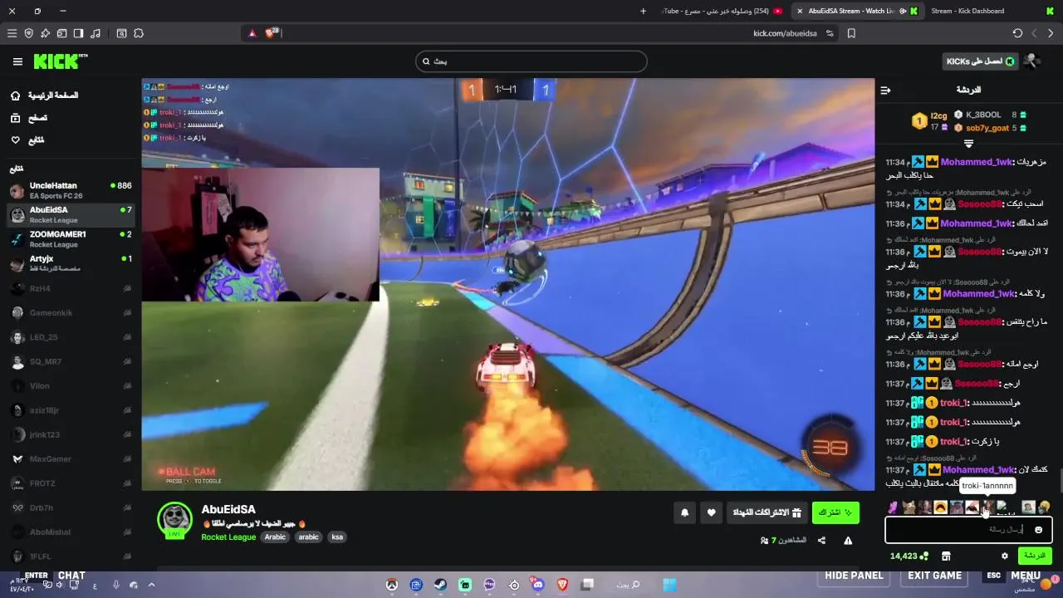Screen dimensions: 1063x598
Task: Open emoji picker in chat input
Action: [1038, 530]
